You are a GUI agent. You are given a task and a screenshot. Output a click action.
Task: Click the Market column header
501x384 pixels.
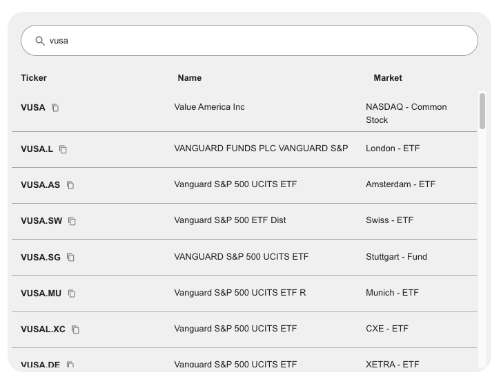pos(388,78)
